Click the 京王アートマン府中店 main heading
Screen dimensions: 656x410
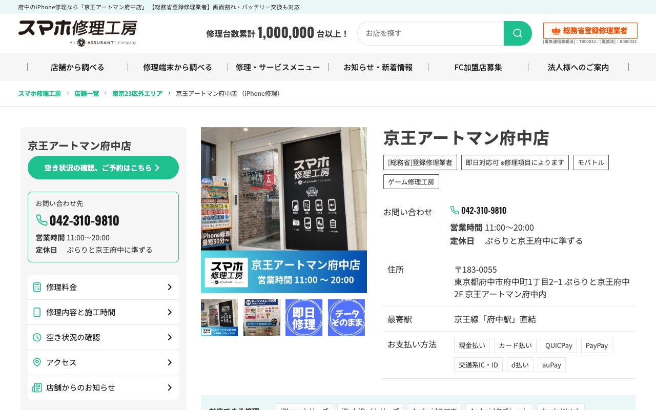pyautogui.click(x=466, y=138)
